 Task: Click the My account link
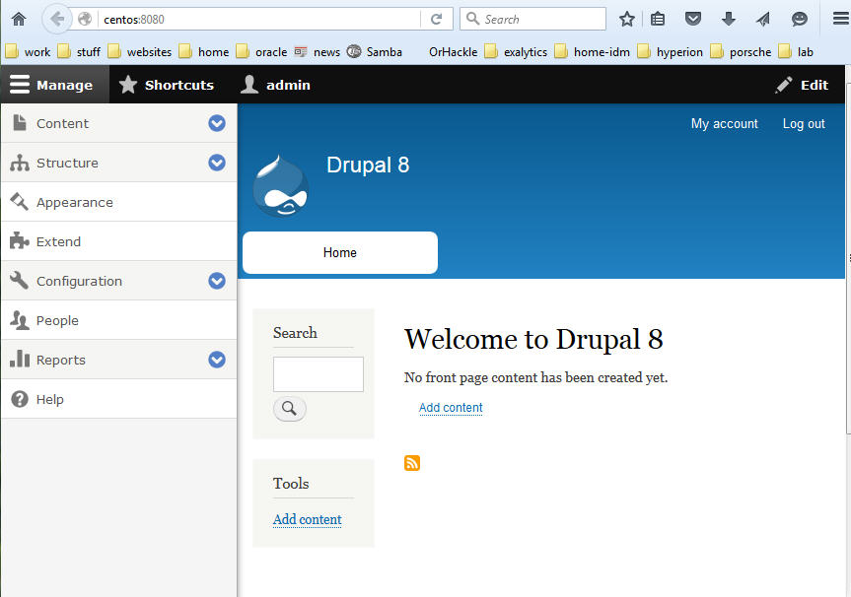(724, 123)
